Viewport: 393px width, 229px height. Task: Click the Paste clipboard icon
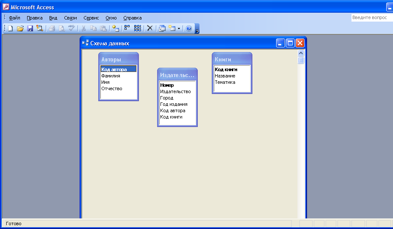pos(103,28)
